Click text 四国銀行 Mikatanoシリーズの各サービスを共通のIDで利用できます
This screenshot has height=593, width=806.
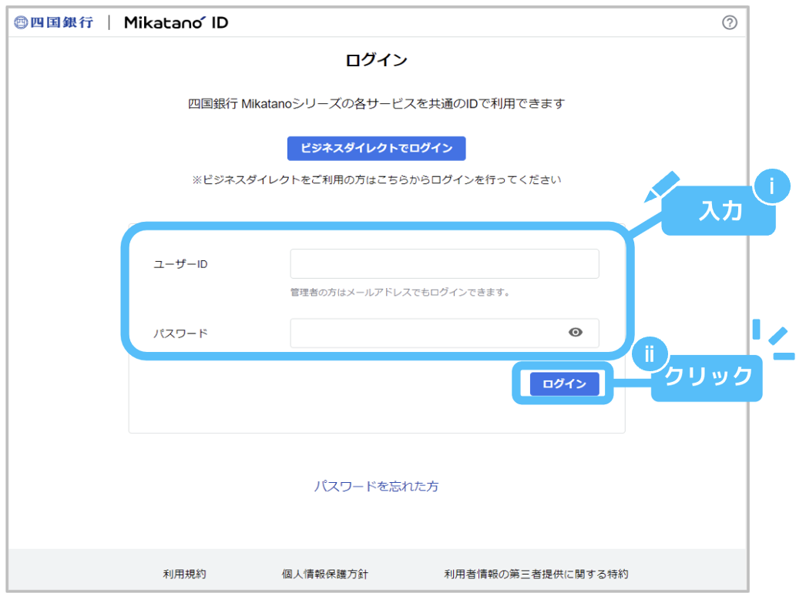(376, 104)
